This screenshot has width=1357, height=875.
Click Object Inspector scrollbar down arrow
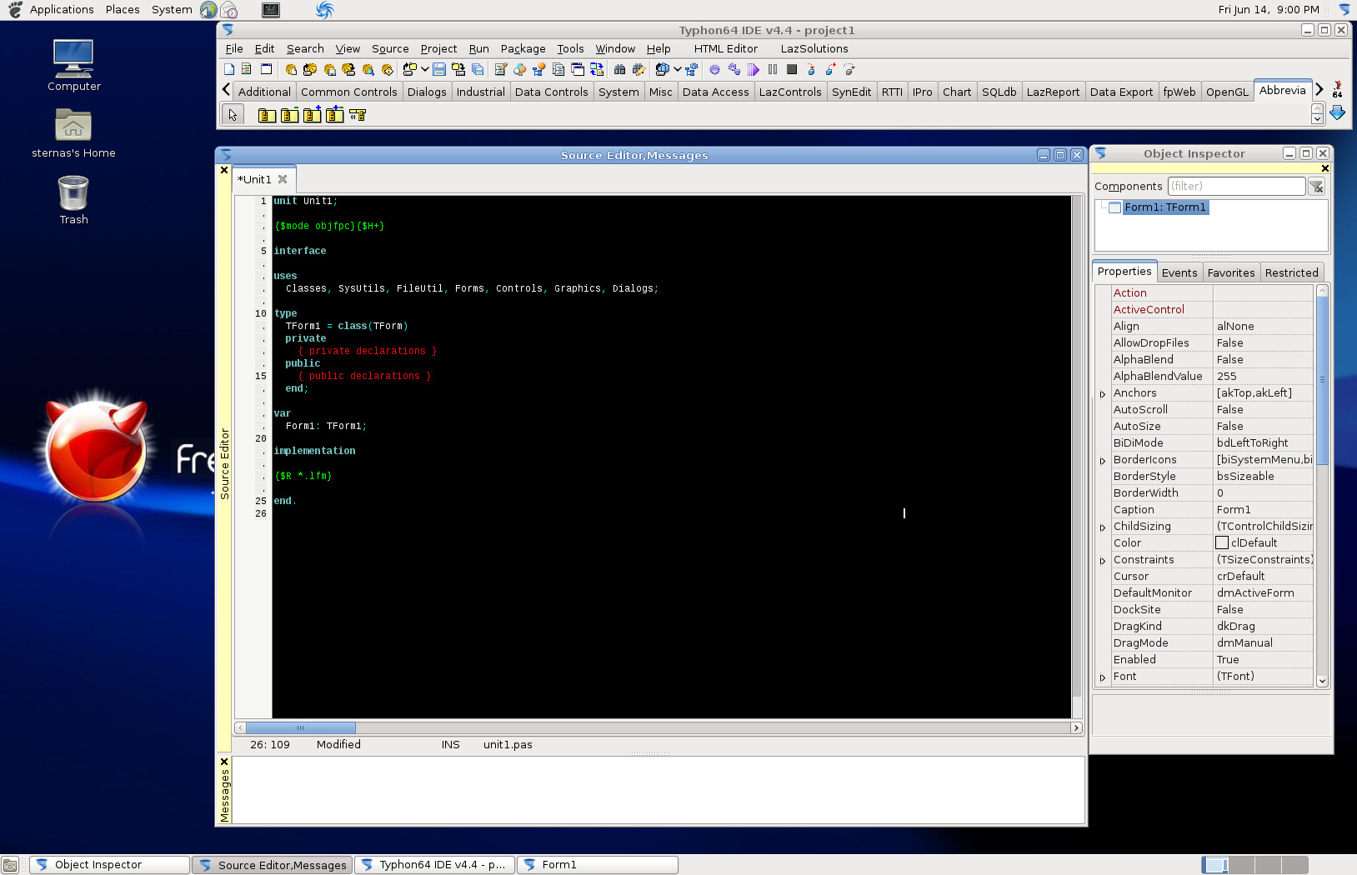tap(1322, 681)
